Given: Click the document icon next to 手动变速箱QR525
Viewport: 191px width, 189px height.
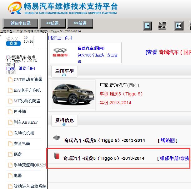Looking at the screenshot, I should 10,165.
